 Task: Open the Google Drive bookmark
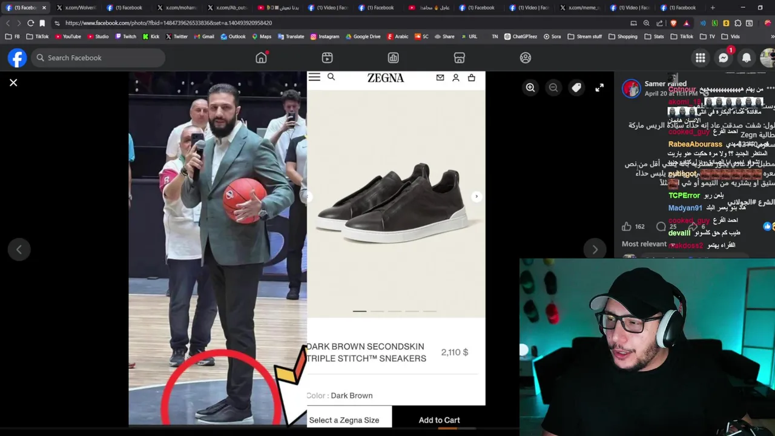(x=363, y=36)
